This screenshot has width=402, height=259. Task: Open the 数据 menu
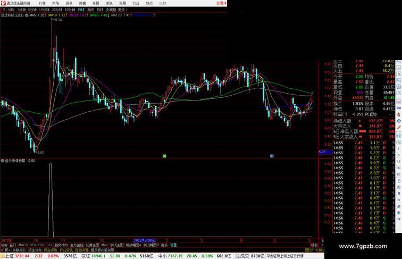[x=82, y=3]
